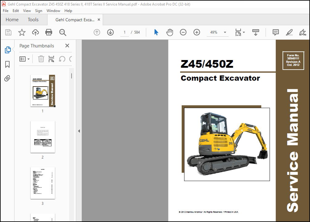Click the Add Comment icon
Image resolution: width=310 pixels, height=222 pixels.
[x=275, y=32]
